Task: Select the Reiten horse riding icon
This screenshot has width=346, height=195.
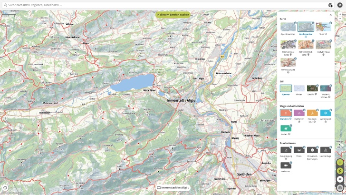Action: (x=286, y=128)
